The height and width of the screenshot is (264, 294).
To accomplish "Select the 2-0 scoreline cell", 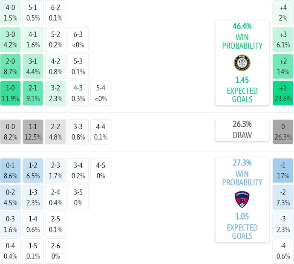I will tap(11, 66).
